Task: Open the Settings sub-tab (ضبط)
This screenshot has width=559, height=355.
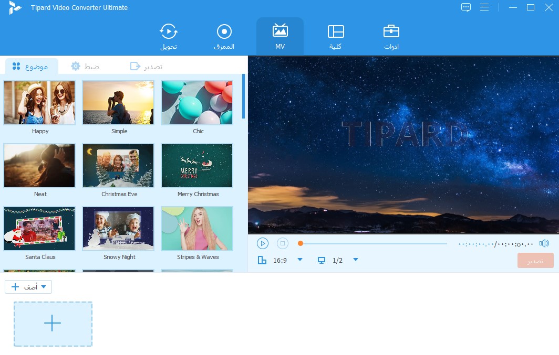Action: (x=85, y=66)
